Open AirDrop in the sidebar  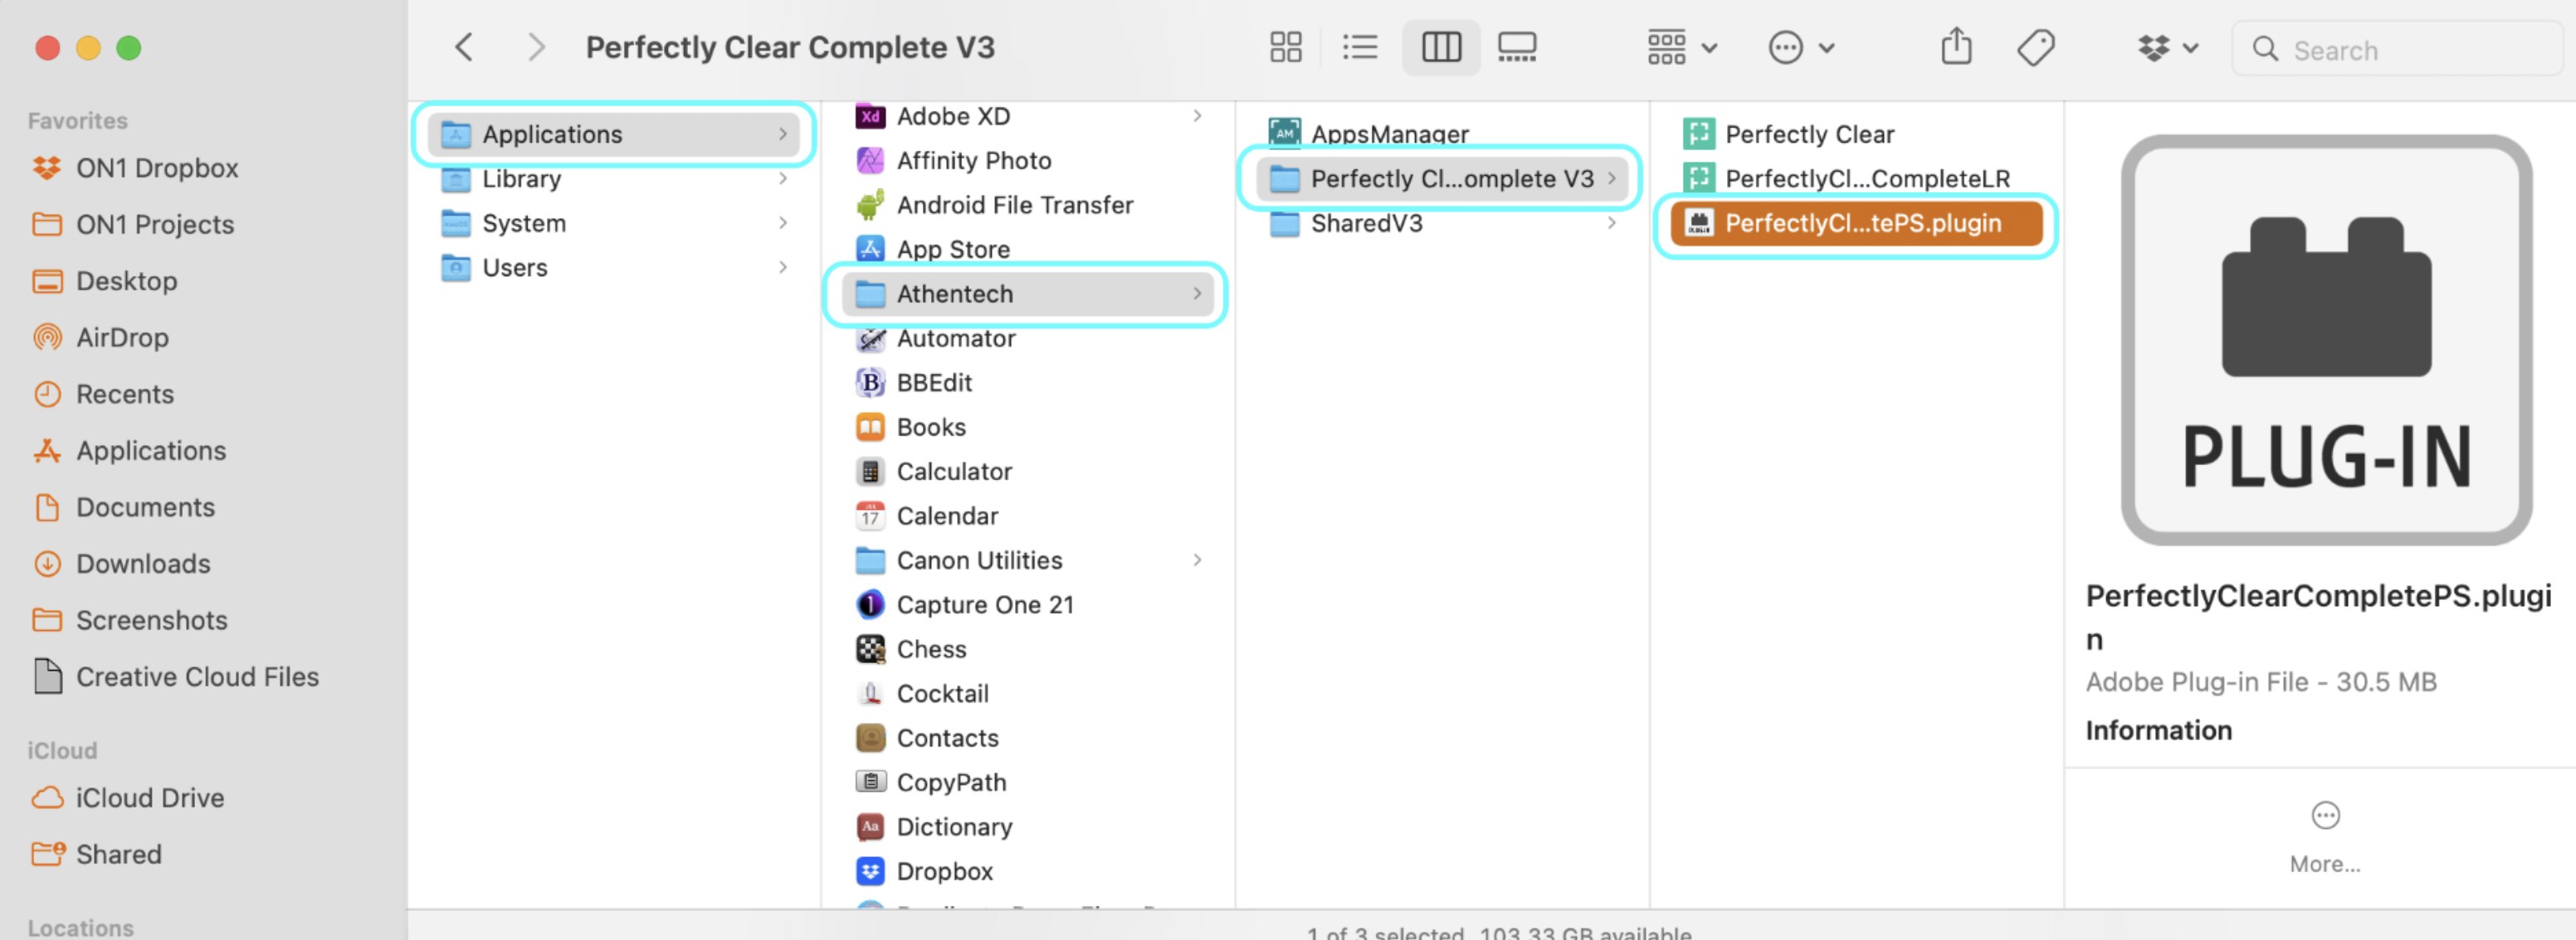click(122, 337)
